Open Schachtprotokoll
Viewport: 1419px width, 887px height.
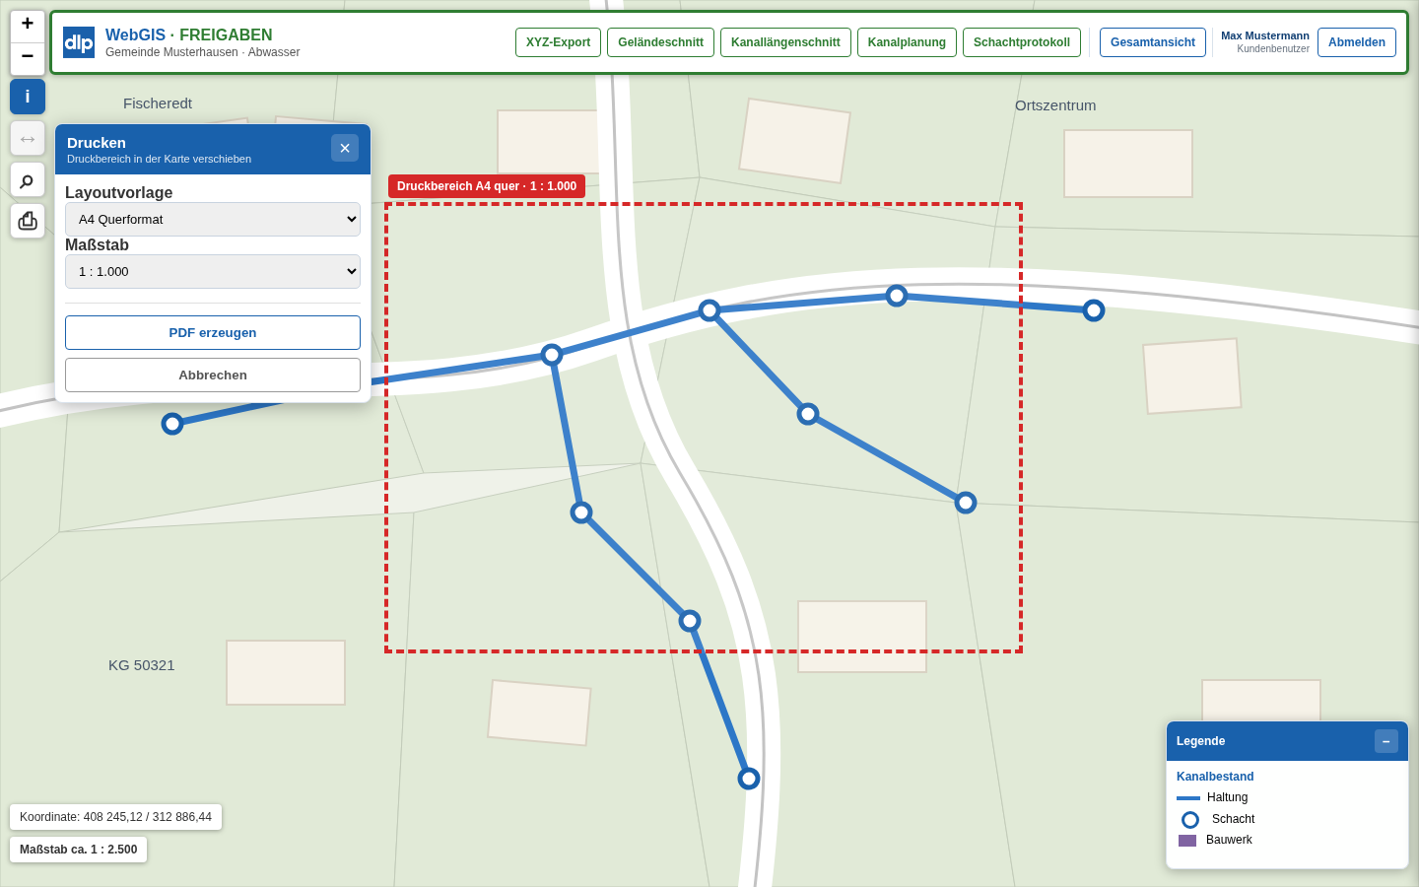tap(1022, 42)
